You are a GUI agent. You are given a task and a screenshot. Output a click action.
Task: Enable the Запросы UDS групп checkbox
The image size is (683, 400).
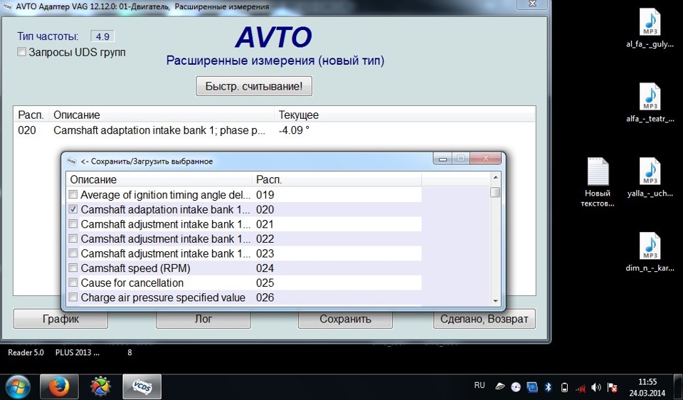[22, 52]
